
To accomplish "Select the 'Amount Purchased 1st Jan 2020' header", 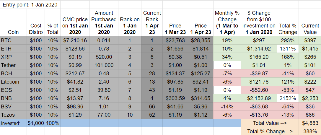I will (104, 22).
